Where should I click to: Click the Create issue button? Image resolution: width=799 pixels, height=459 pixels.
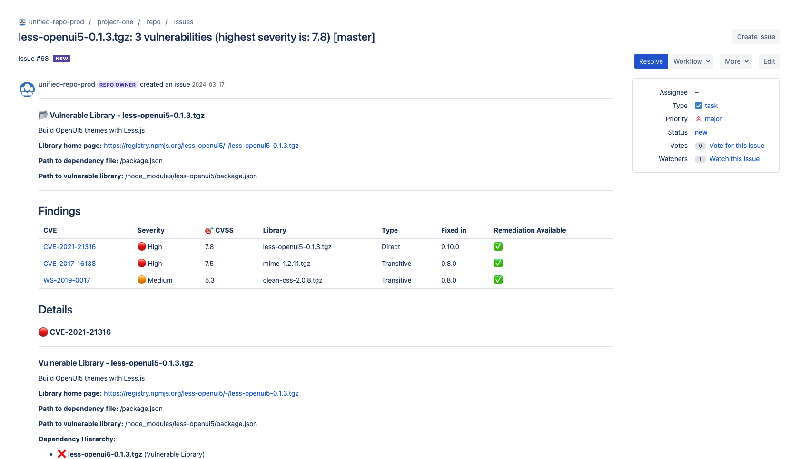click(756, 37)
